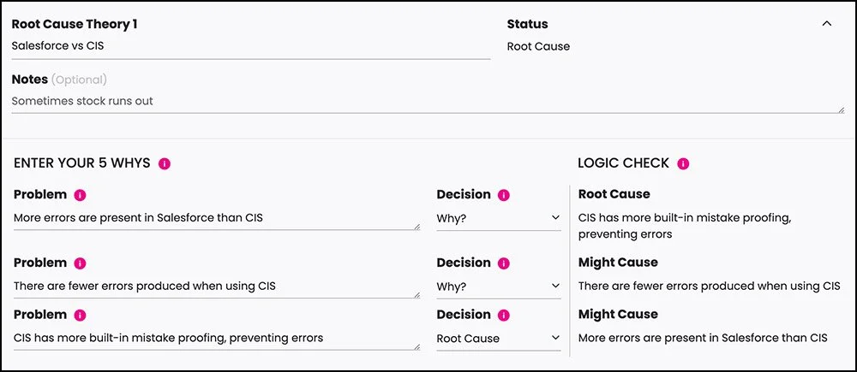Click info icon beside first Decision label
857x372 pixels.
pos(504,195)
